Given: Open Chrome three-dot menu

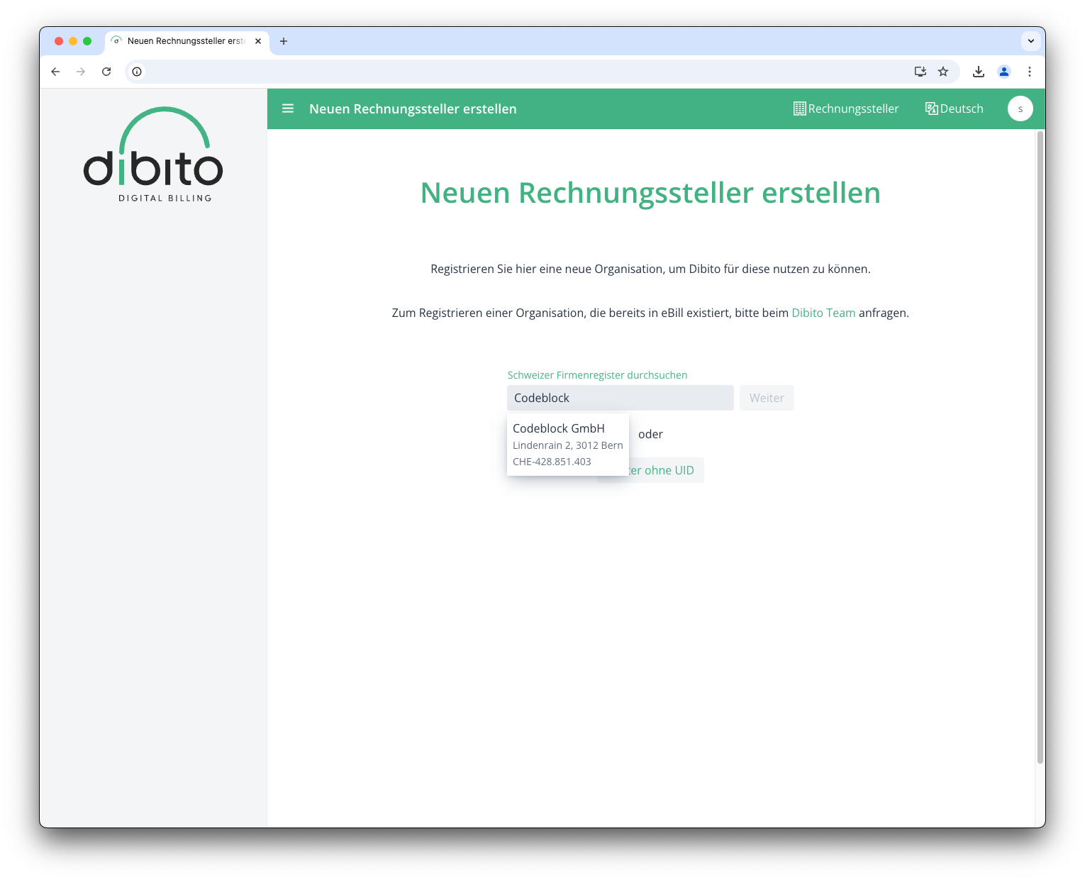Looking at the screenshot, I should [1030, 72].
